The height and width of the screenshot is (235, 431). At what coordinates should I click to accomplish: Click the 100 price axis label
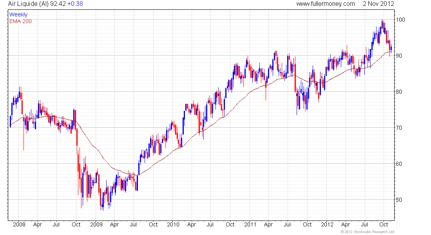[400, 20]
